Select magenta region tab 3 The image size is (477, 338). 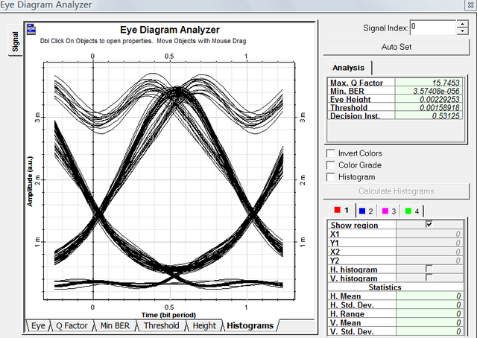(x=389, y=211)
